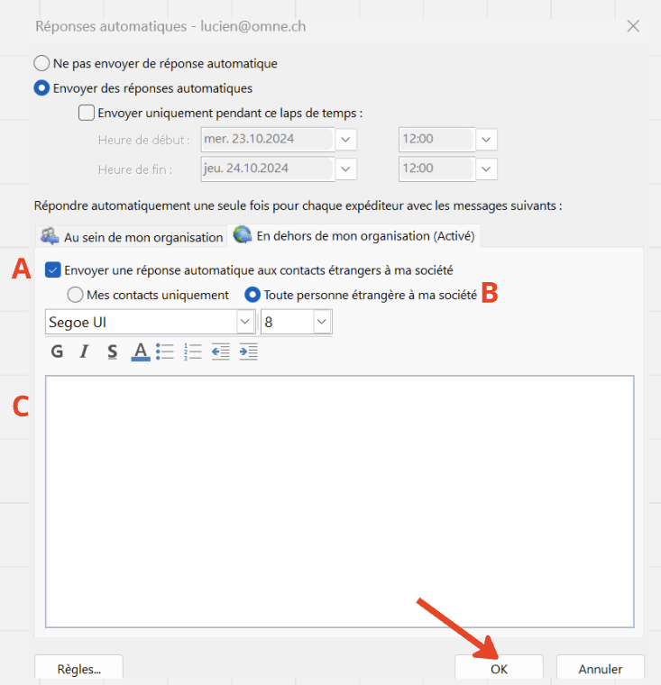Viewport: 661px width, 685px height.
Task: Apply italic formatting to text
Action: [x=84, y=352]
